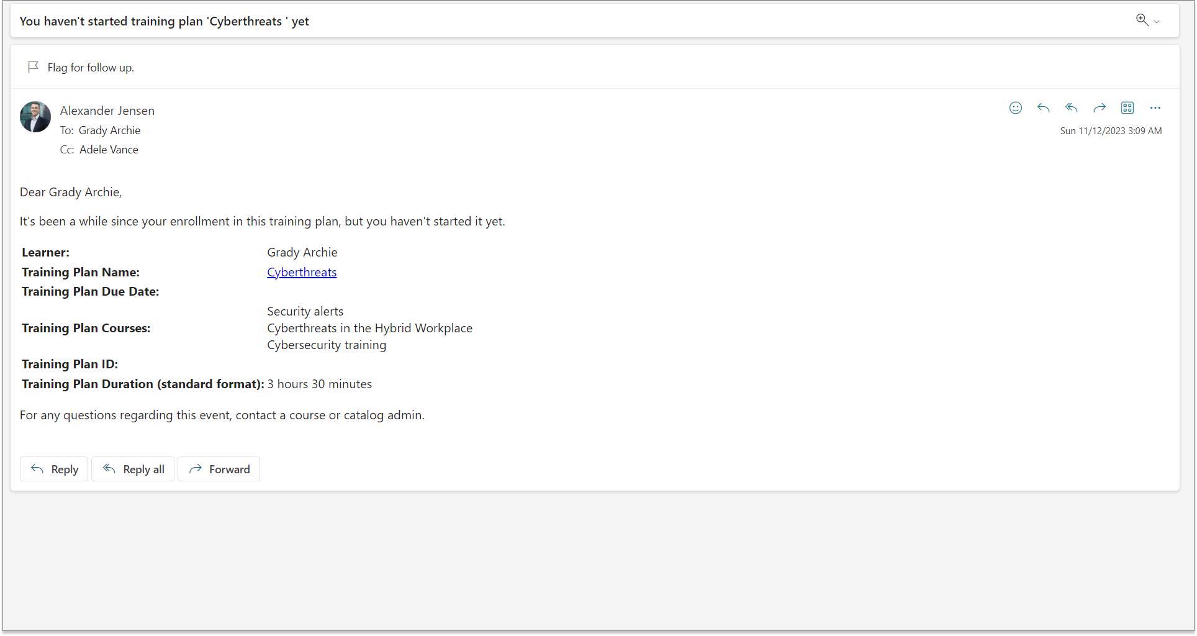Expand the zoom options chevron

pyautogui.click(x=1157, y=22)
